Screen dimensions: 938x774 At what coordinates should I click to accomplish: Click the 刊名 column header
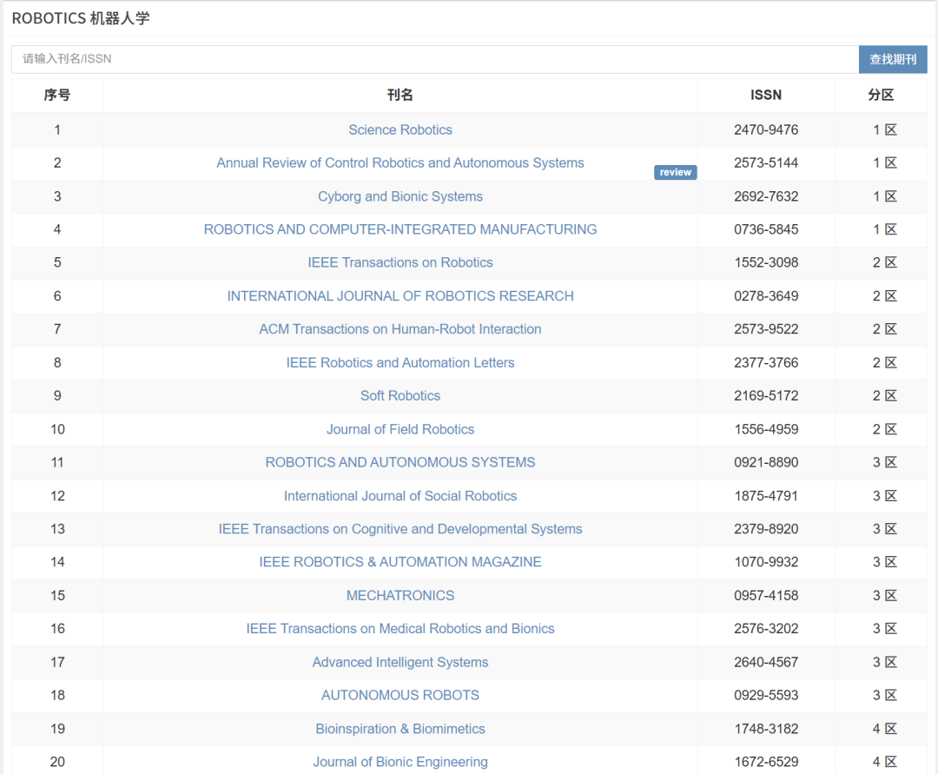400,95
